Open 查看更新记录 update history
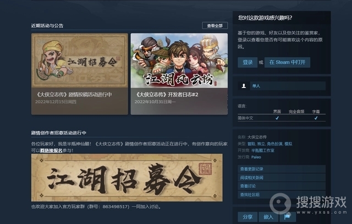Screen dimensions: 352x224 (282, 169)
